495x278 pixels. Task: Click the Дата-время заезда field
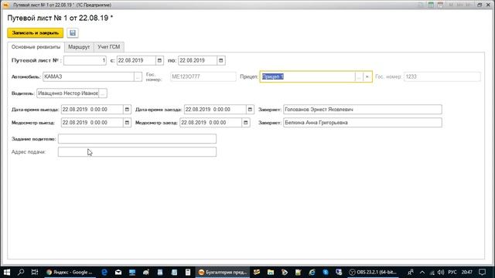pyautogui.click(x=215, y=110)
